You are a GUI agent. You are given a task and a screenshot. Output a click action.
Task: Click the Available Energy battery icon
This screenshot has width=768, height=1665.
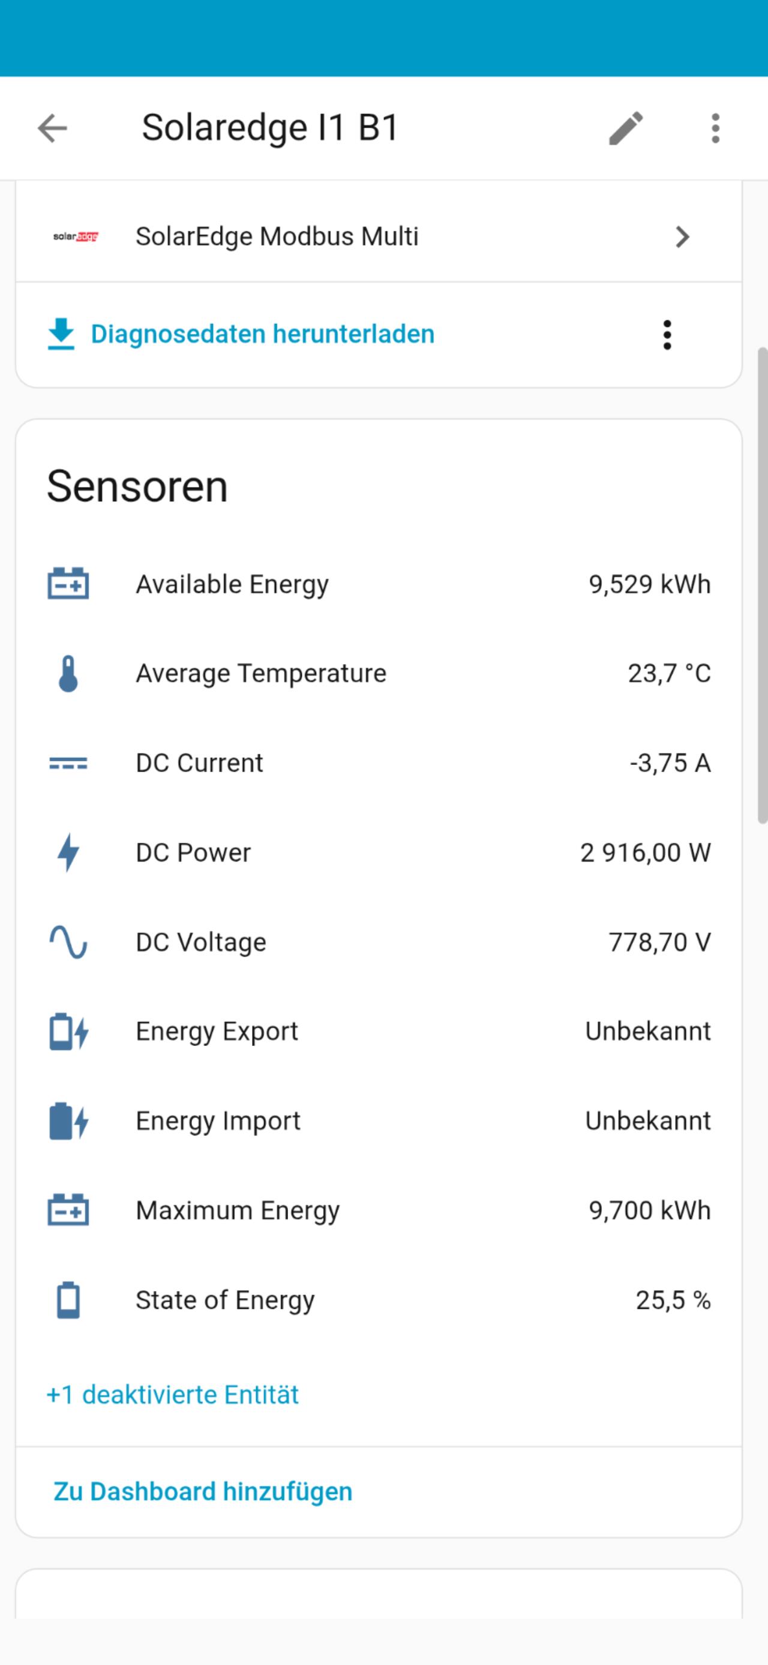pyautogui.click(x=68, y=584)
